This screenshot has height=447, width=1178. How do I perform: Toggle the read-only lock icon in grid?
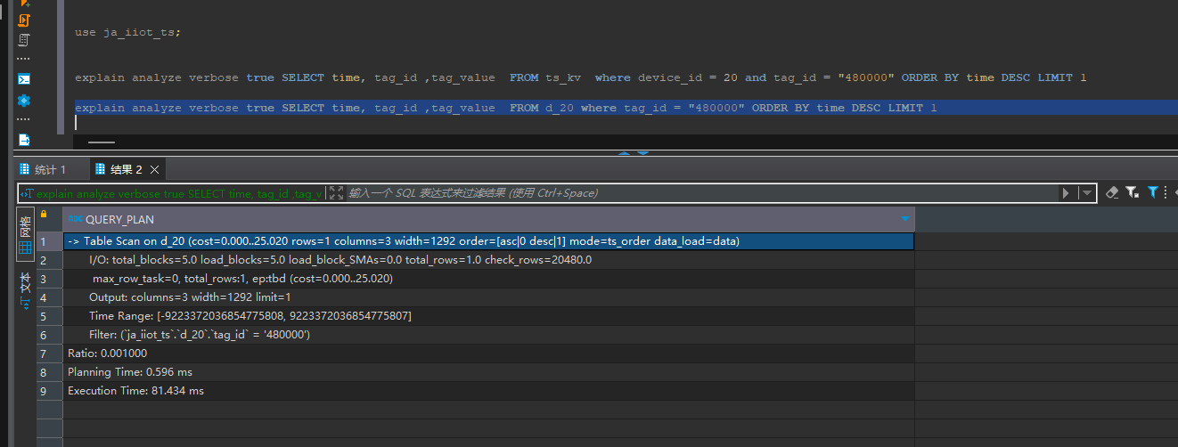pos(43,215)
